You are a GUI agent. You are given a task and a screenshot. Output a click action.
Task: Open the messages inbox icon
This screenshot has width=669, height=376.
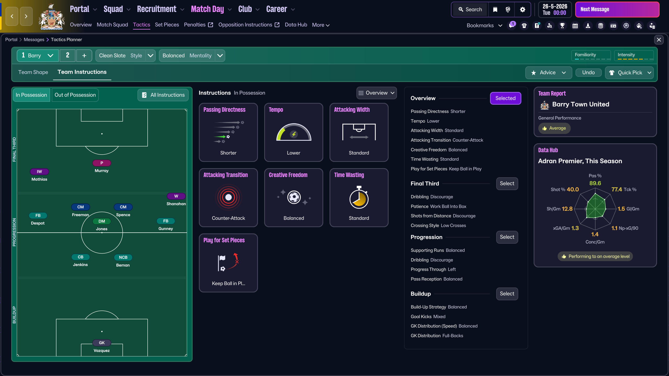(511, 26)
